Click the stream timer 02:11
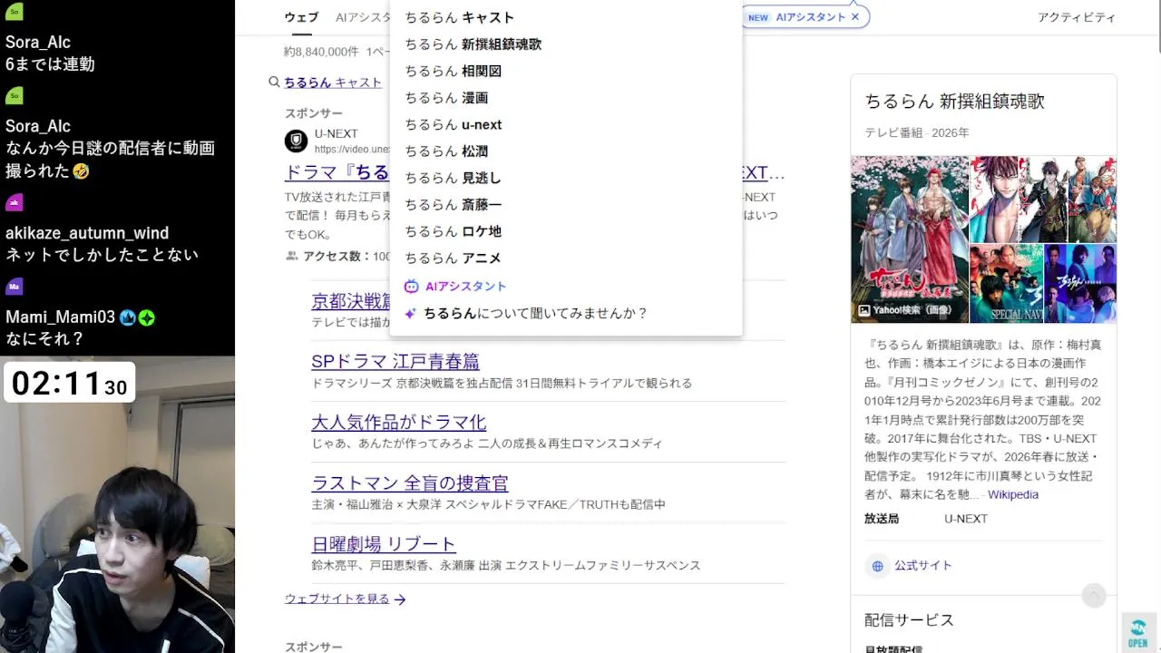 point(70,383)
